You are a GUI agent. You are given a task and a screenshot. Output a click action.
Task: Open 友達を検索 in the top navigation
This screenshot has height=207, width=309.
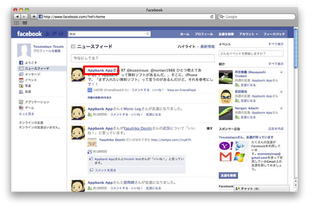point(226,34)
